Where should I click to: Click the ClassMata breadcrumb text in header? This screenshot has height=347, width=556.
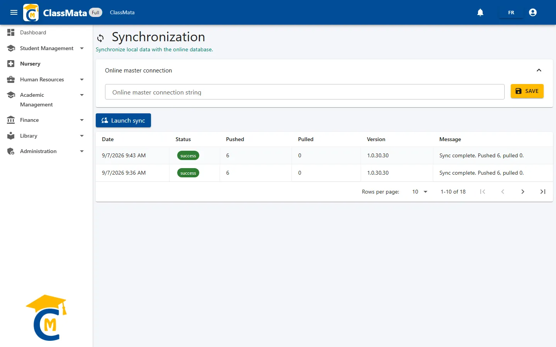coord(122,12)
